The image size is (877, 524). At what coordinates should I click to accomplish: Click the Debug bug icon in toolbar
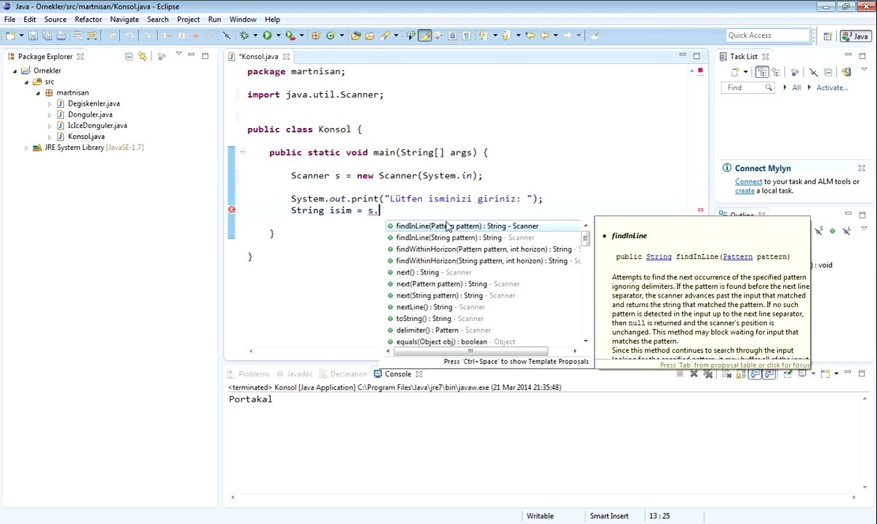(x=244, y=35)
